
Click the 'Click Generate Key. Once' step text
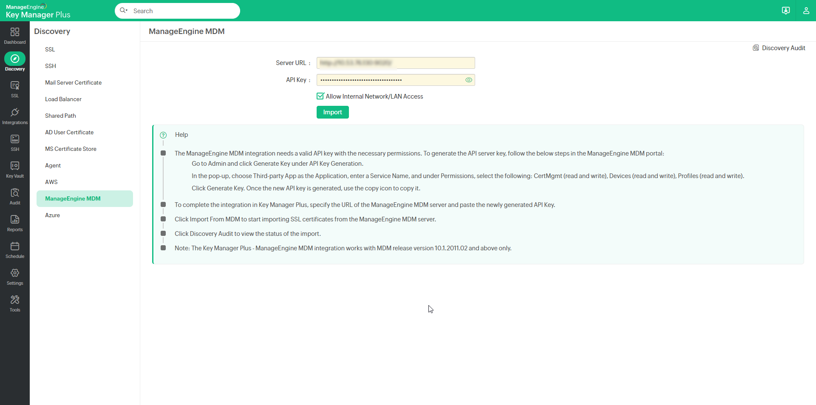tap(306, 188)
